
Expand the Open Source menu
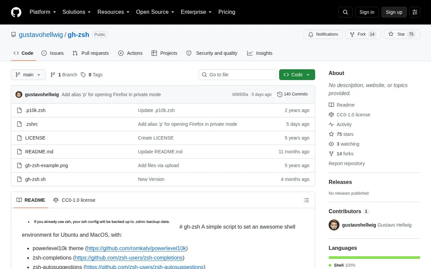coord(155,12)
